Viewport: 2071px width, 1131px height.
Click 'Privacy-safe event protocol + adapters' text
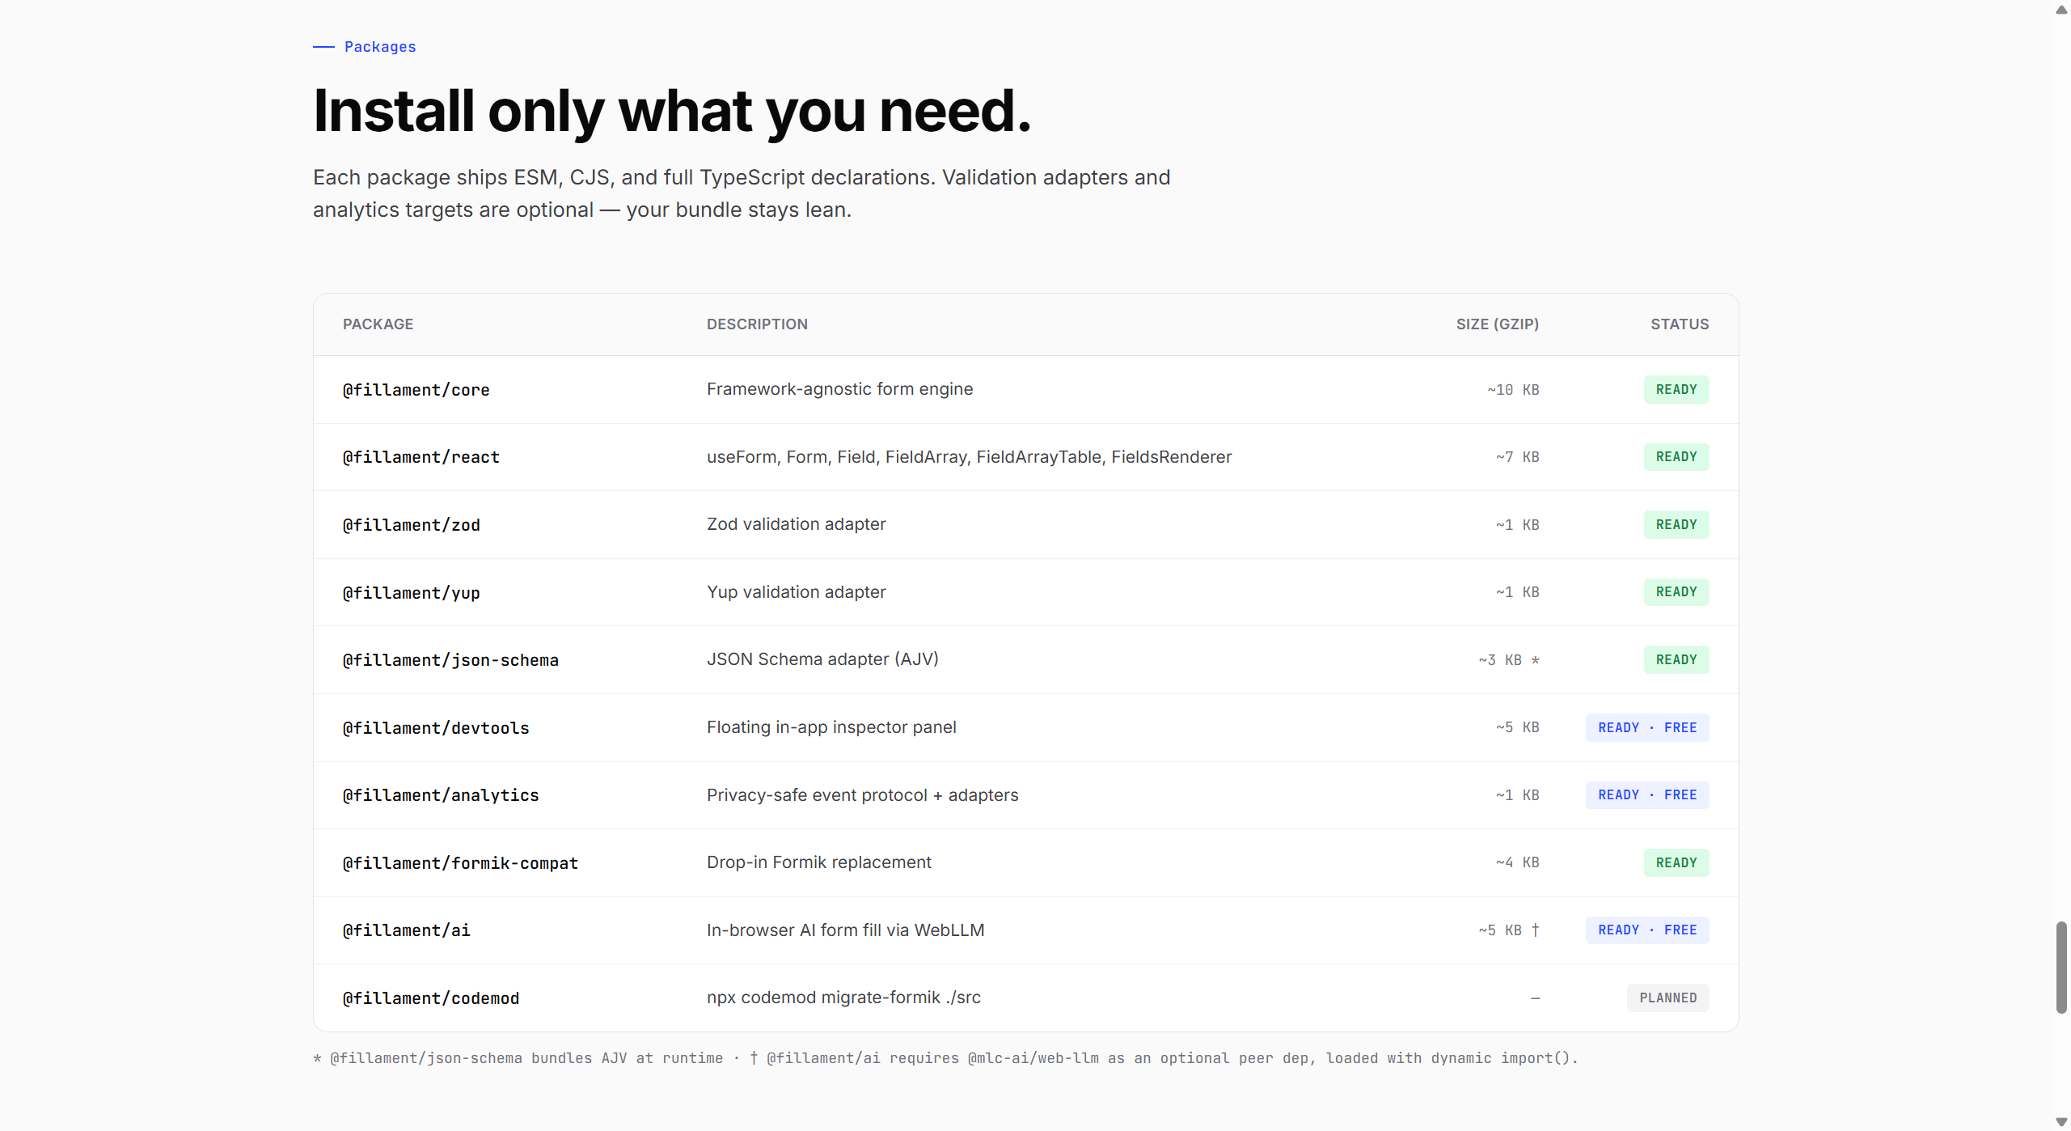click(x=862, y=795)
